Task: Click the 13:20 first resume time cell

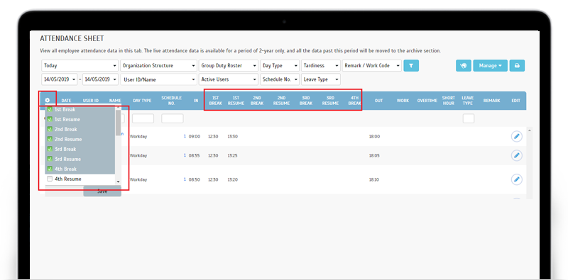Action: point(232,179)
